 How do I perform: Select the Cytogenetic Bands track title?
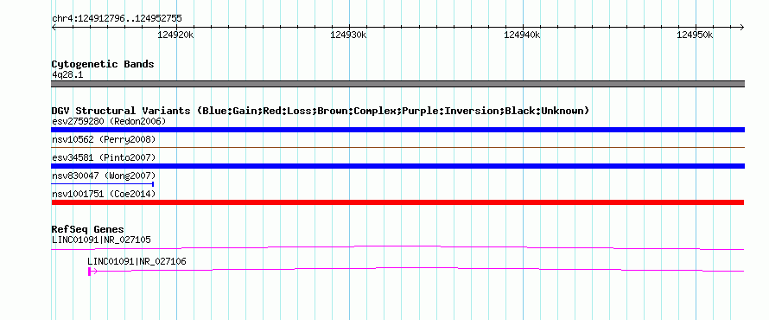coord(103,64)
